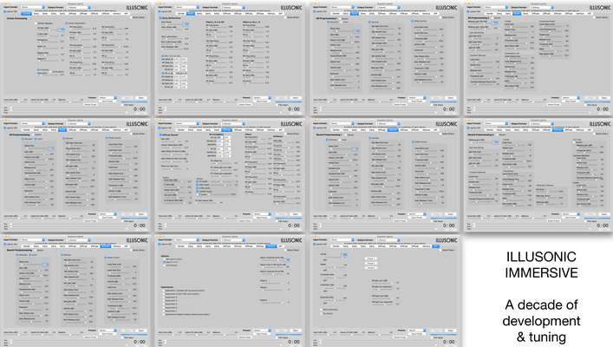Click Preset 3 button
Screen dimensions: 613x347
371,267
